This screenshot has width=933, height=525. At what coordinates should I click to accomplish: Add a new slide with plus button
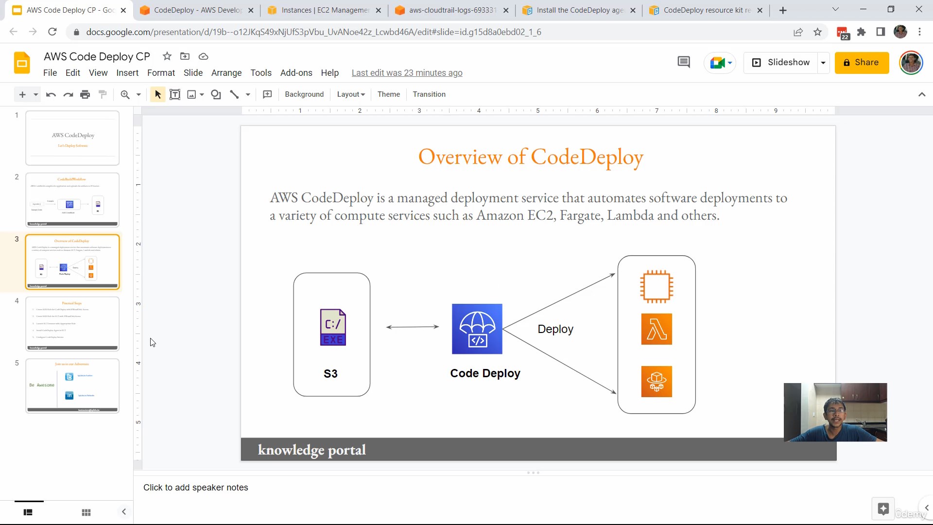22,94
